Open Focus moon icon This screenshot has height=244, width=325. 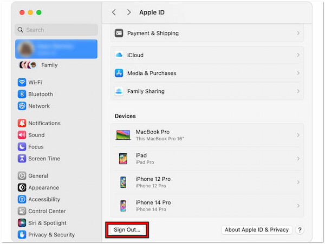[x=22, y=147]
